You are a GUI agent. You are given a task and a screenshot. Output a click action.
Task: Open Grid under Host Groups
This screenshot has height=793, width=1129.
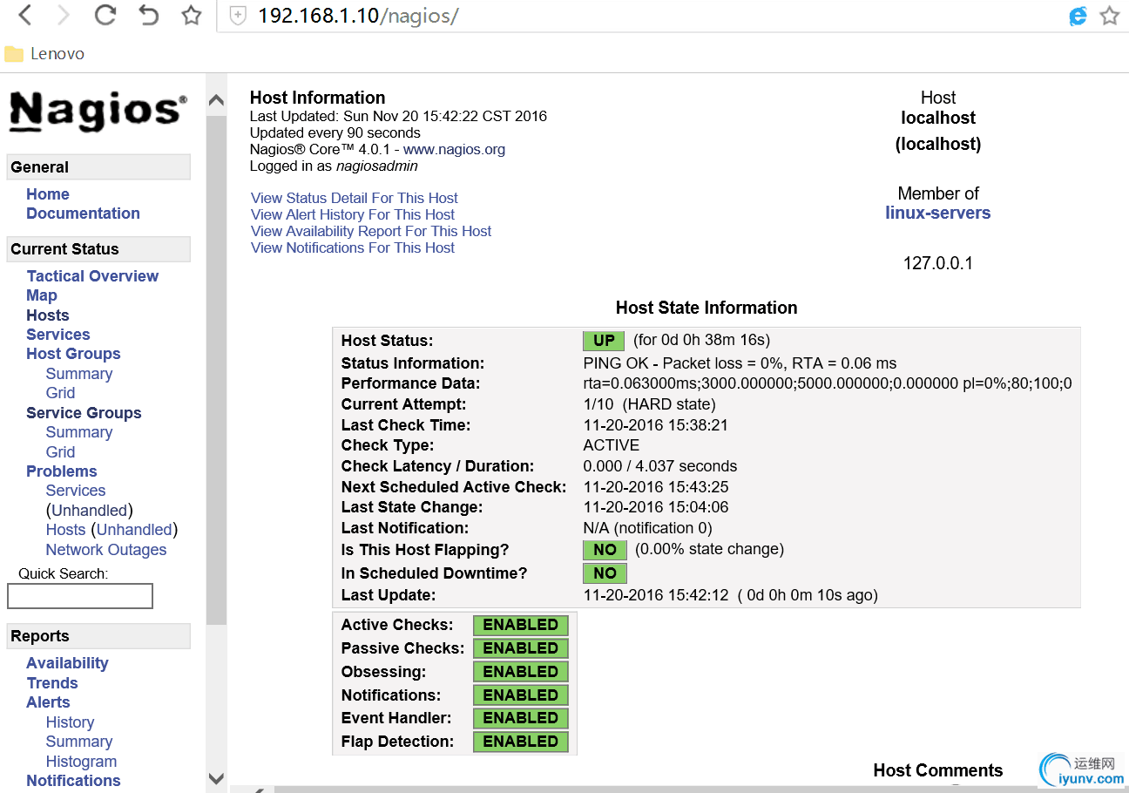tap(61, 393)
